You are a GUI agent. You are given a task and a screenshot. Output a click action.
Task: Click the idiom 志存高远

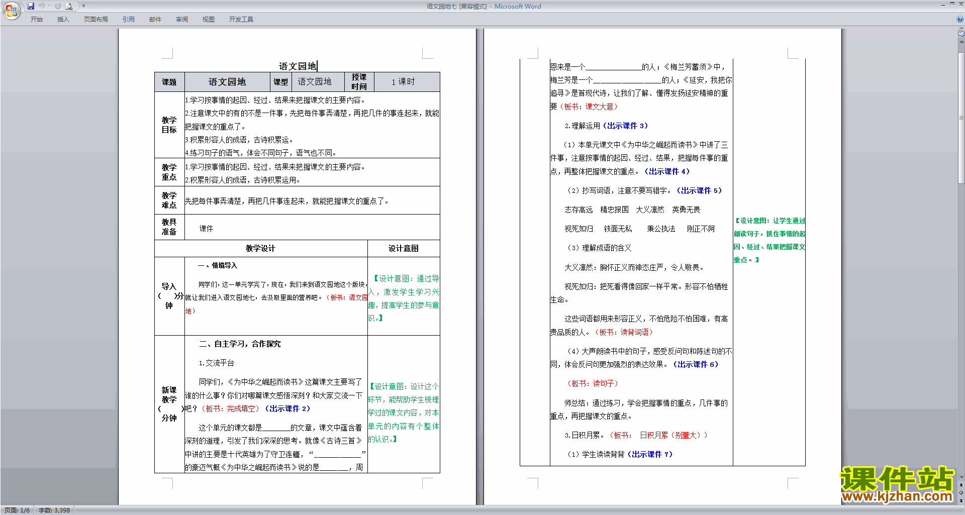pyautogui.click(x=578, y=210)
